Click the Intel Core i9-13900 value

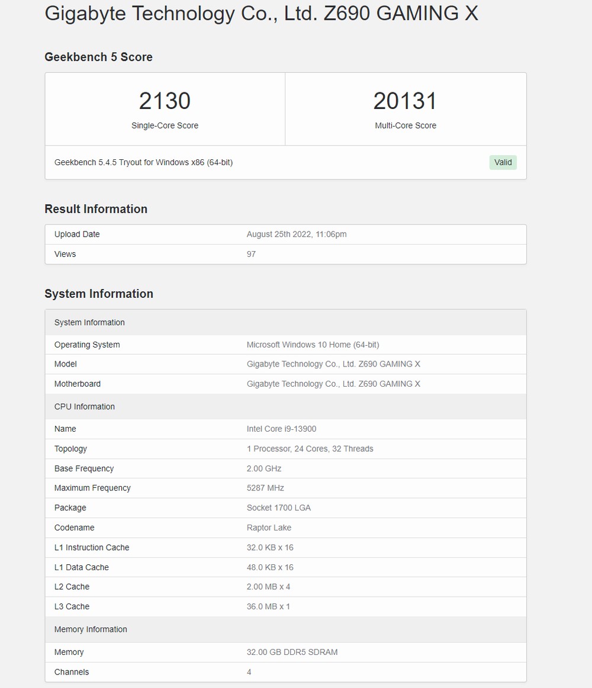pos(281,429)
